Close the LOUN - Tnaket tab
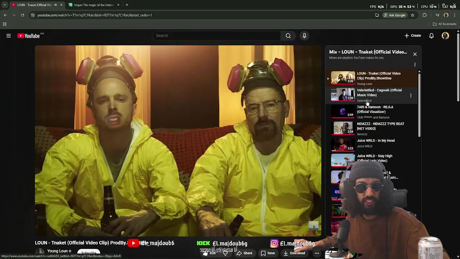 tap(61, 5)
